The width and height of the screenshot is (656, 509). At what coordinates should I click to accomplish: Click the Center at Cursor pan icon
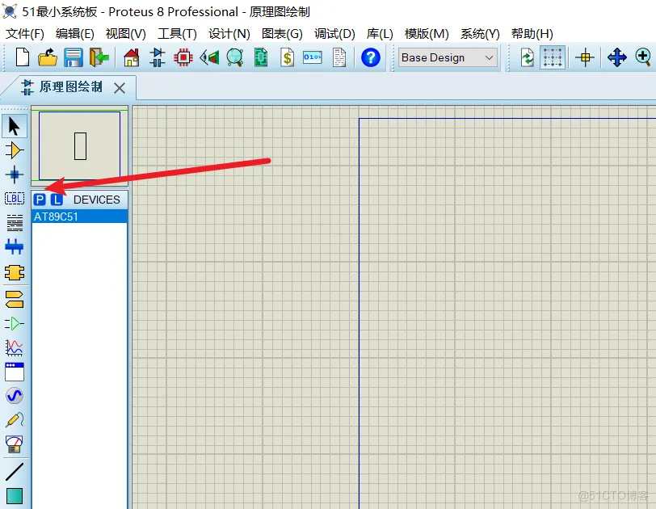(x=617, y=57)
